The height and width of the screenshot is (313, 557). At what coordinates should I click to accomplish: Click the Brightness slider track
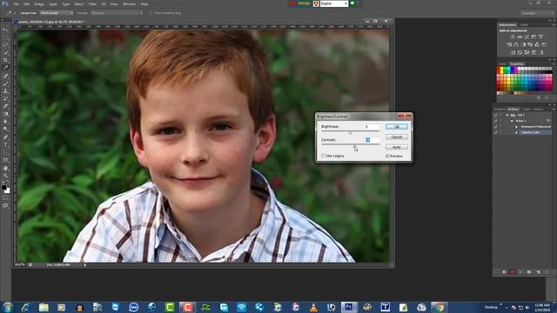[350, 131]
